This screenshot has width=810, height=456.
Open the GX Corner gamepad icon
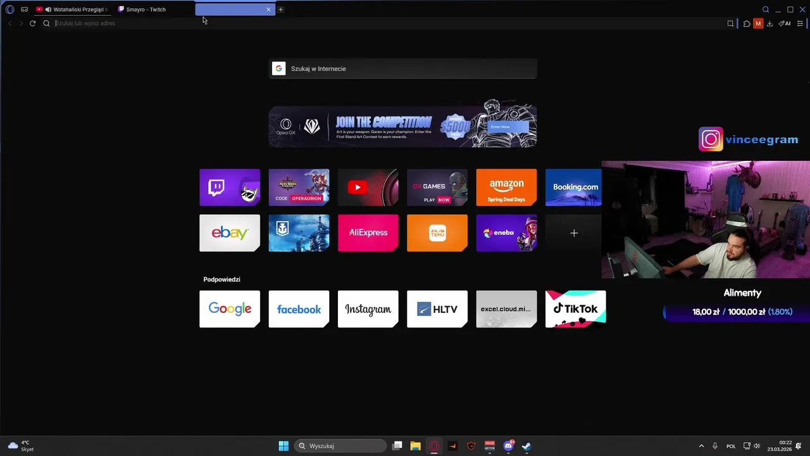coord(25,9)
